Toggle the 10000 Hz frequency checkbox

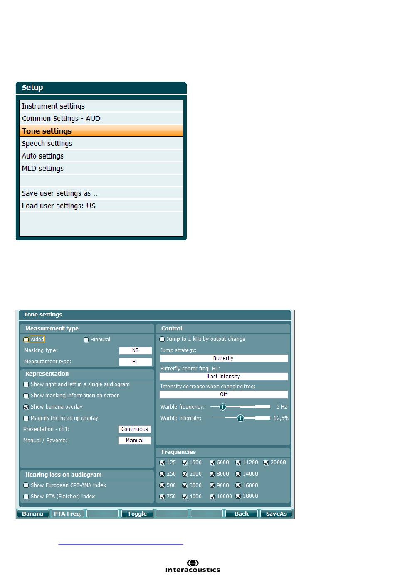pyautogui.click(x=212, y=497)
